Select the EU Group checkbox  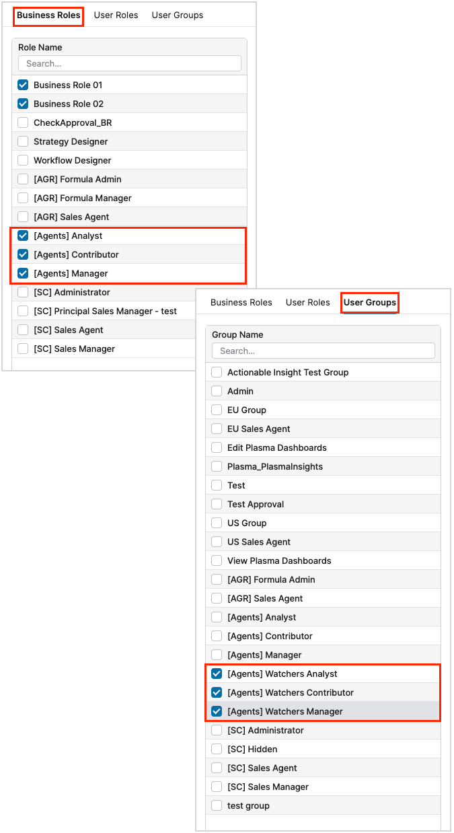(x=217, y=410)
